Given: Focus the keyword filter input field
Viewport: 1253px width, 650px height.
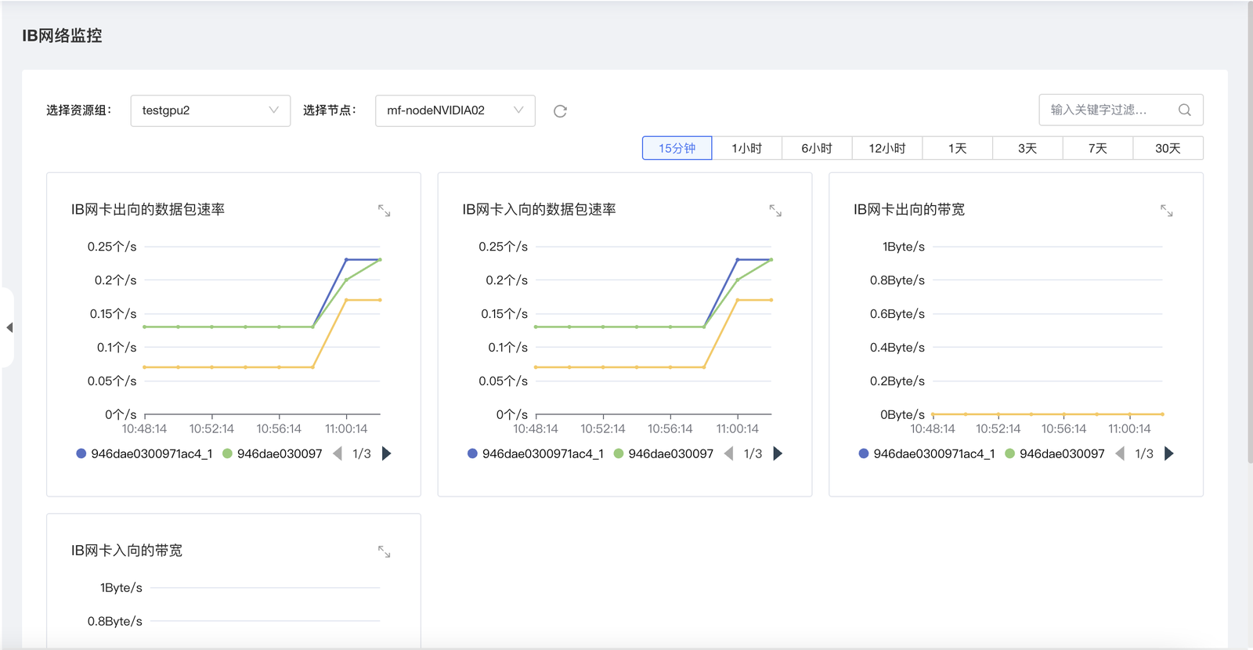Looking at the screenshot, I should 1108,110.
